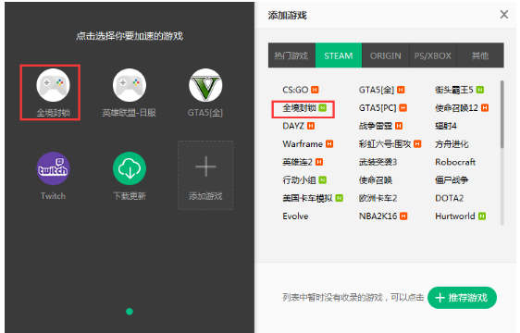Open the PS/XBOX tab
This screenshot has width=520, height=333.
point(433,55)
